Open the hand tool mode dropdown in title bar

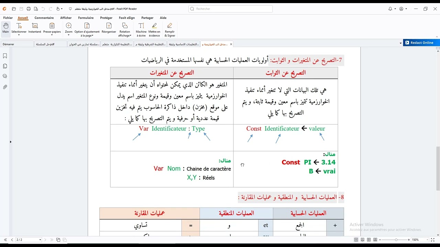(62, 9)
